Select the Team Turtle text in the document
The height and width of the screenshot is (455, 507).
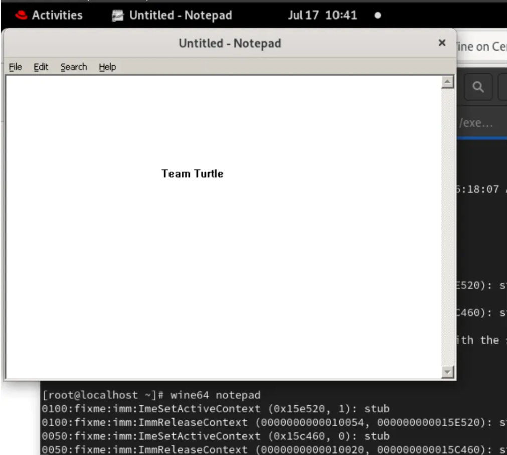pyautogui.click(x=192, y=173)
